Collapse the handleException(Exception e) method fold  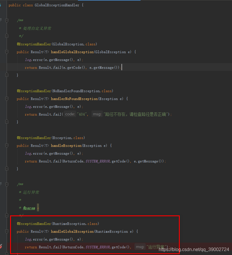7,145
